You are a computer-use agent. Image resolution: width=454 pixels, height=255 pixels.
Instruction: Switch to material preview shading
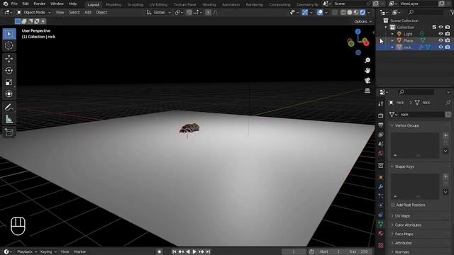356,13
